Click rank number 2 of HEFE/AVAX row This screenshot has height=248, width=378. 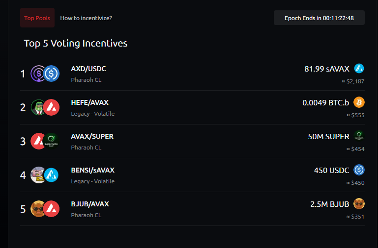pos(23,108)
